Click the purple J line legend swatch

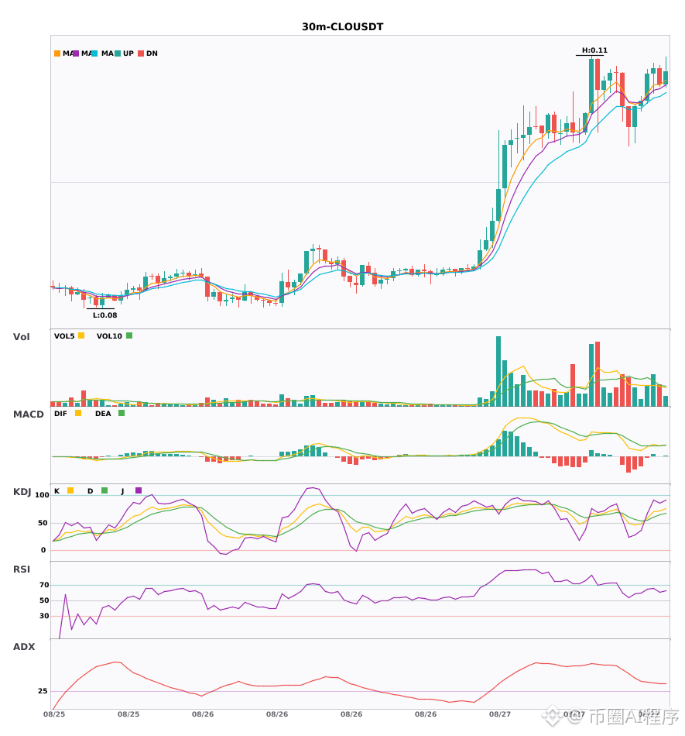[139, 490]
